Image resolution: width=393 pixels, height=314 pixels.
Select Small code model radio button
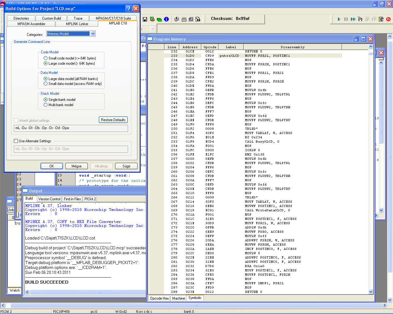pyautogui.click(x=46, y=58)
